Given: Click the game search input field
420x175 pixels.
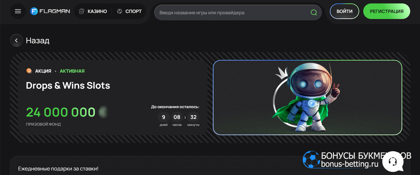Looking at the screenshot, I should (x=238, y=13).
